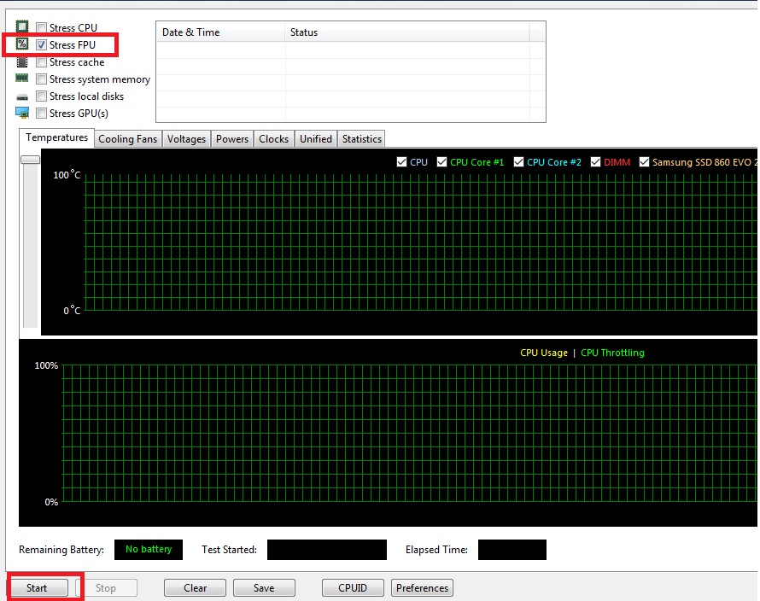Viewport: 760px width, 601px height.
Task: Uncheck CPU Core #1 in the temperature graph
Action: click(441, 162)
